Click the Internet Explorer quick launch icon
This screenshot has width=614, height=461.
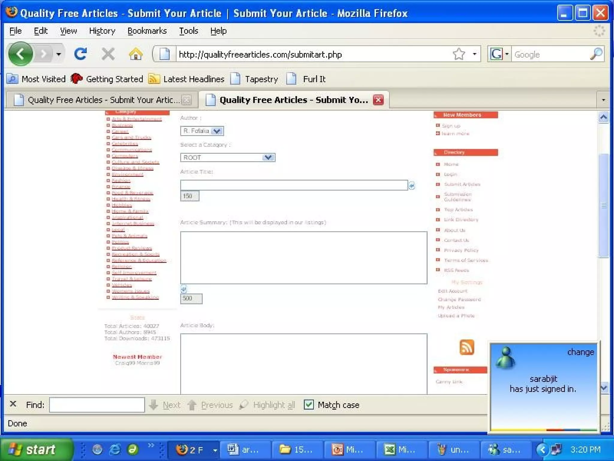[115, 449]
